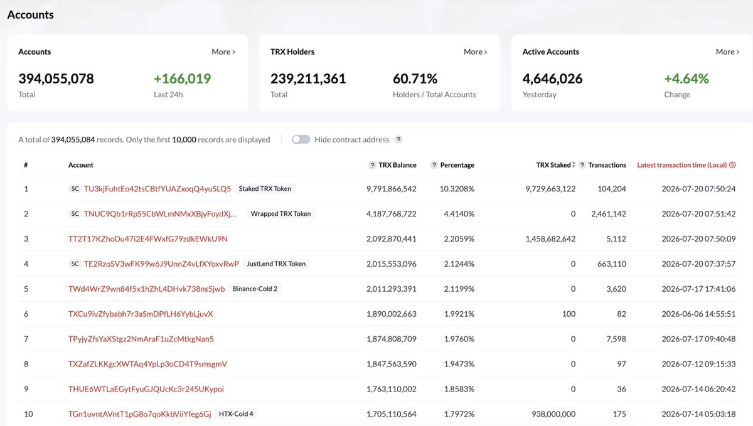Image resolution: width=753 pixels, height=426 pixels.
Task: Open the Binance-Cold 2 account address link
Action: click(146, 289)
